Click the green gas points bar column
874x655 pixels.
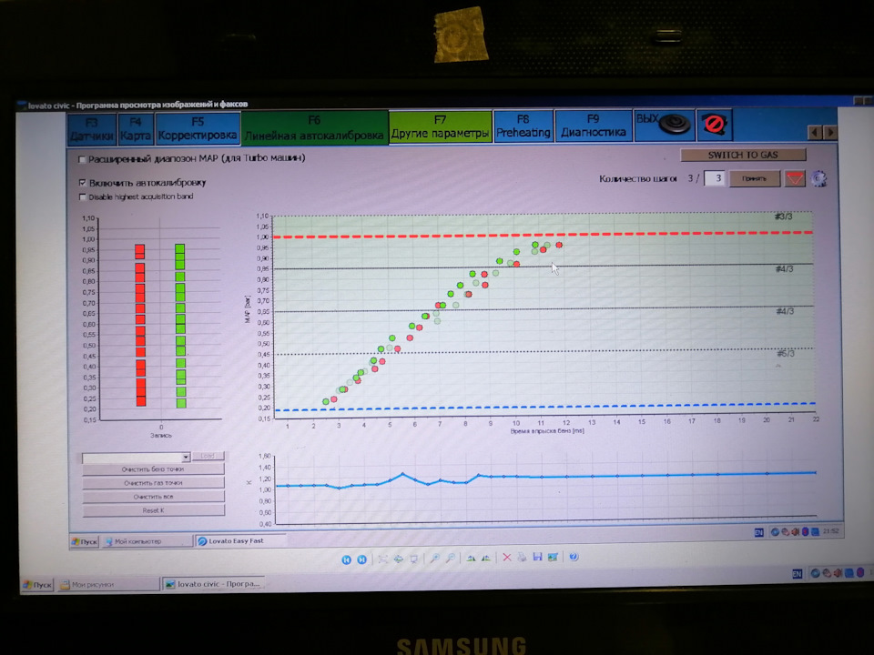click(180, 326)
